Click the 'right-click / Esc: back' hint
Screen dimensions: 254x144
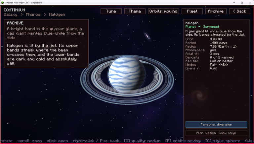[96, 141]
